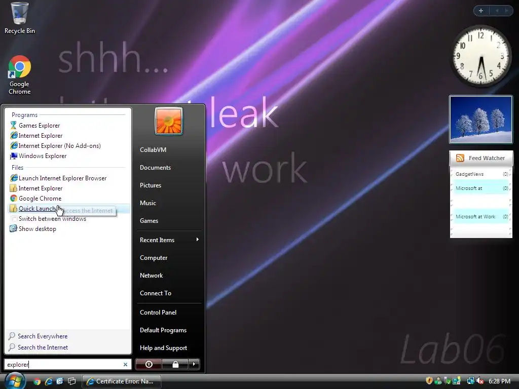
Task: Open the Google Chrome desktop shortcut
Action: click(x=19, y=75)
